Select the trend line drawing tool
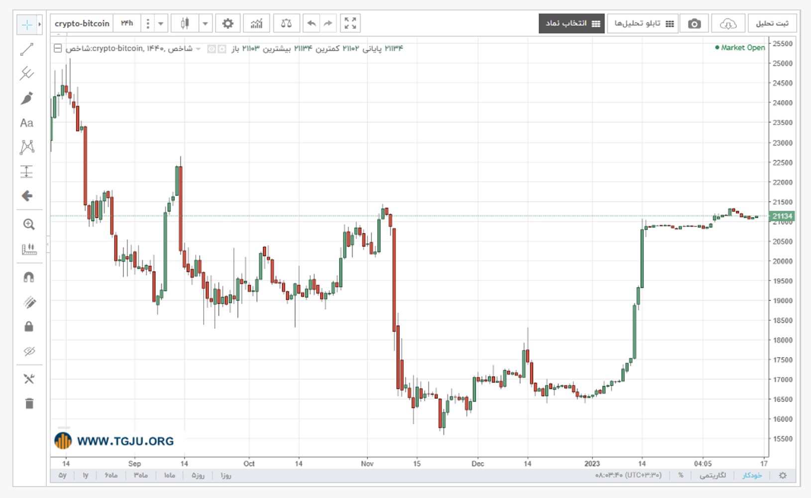 pos(27,49)
